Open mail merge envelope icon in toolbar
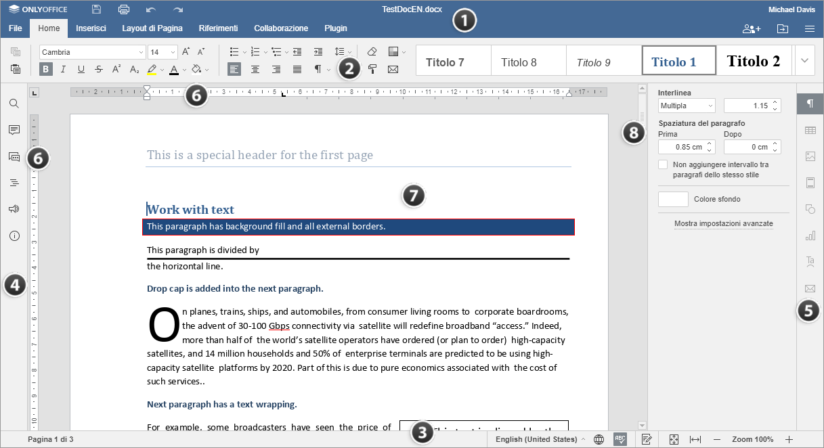The image size is (824, 448). click(393, 69)
